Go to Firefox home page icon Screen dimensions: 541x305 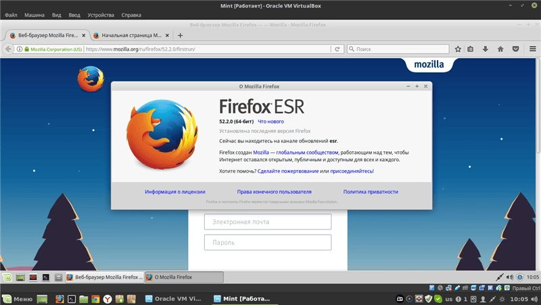click(500, 49)
